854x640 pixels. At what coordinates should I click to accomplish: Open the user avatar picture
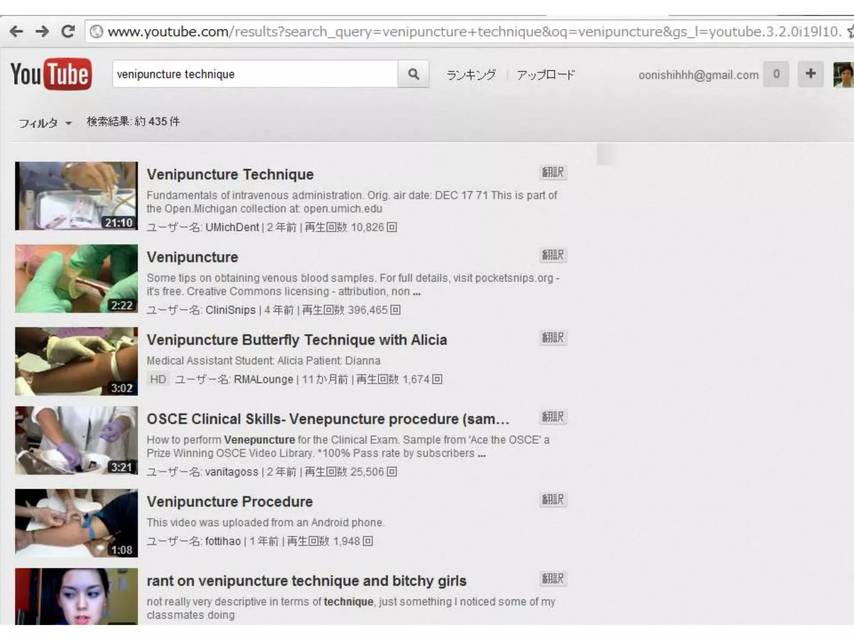[843, 75]
